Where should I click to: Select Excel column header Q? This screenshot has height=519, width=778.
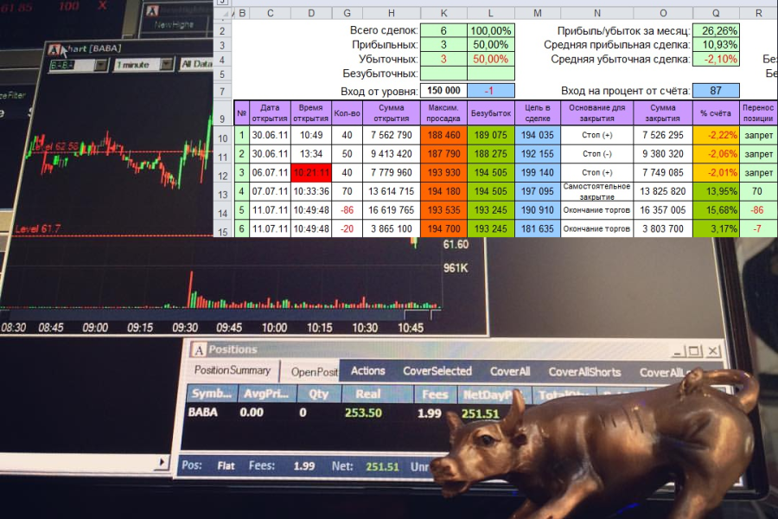[x=716, y=14]
